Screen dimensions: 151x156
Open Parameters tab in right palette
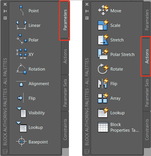click(147, 20)
